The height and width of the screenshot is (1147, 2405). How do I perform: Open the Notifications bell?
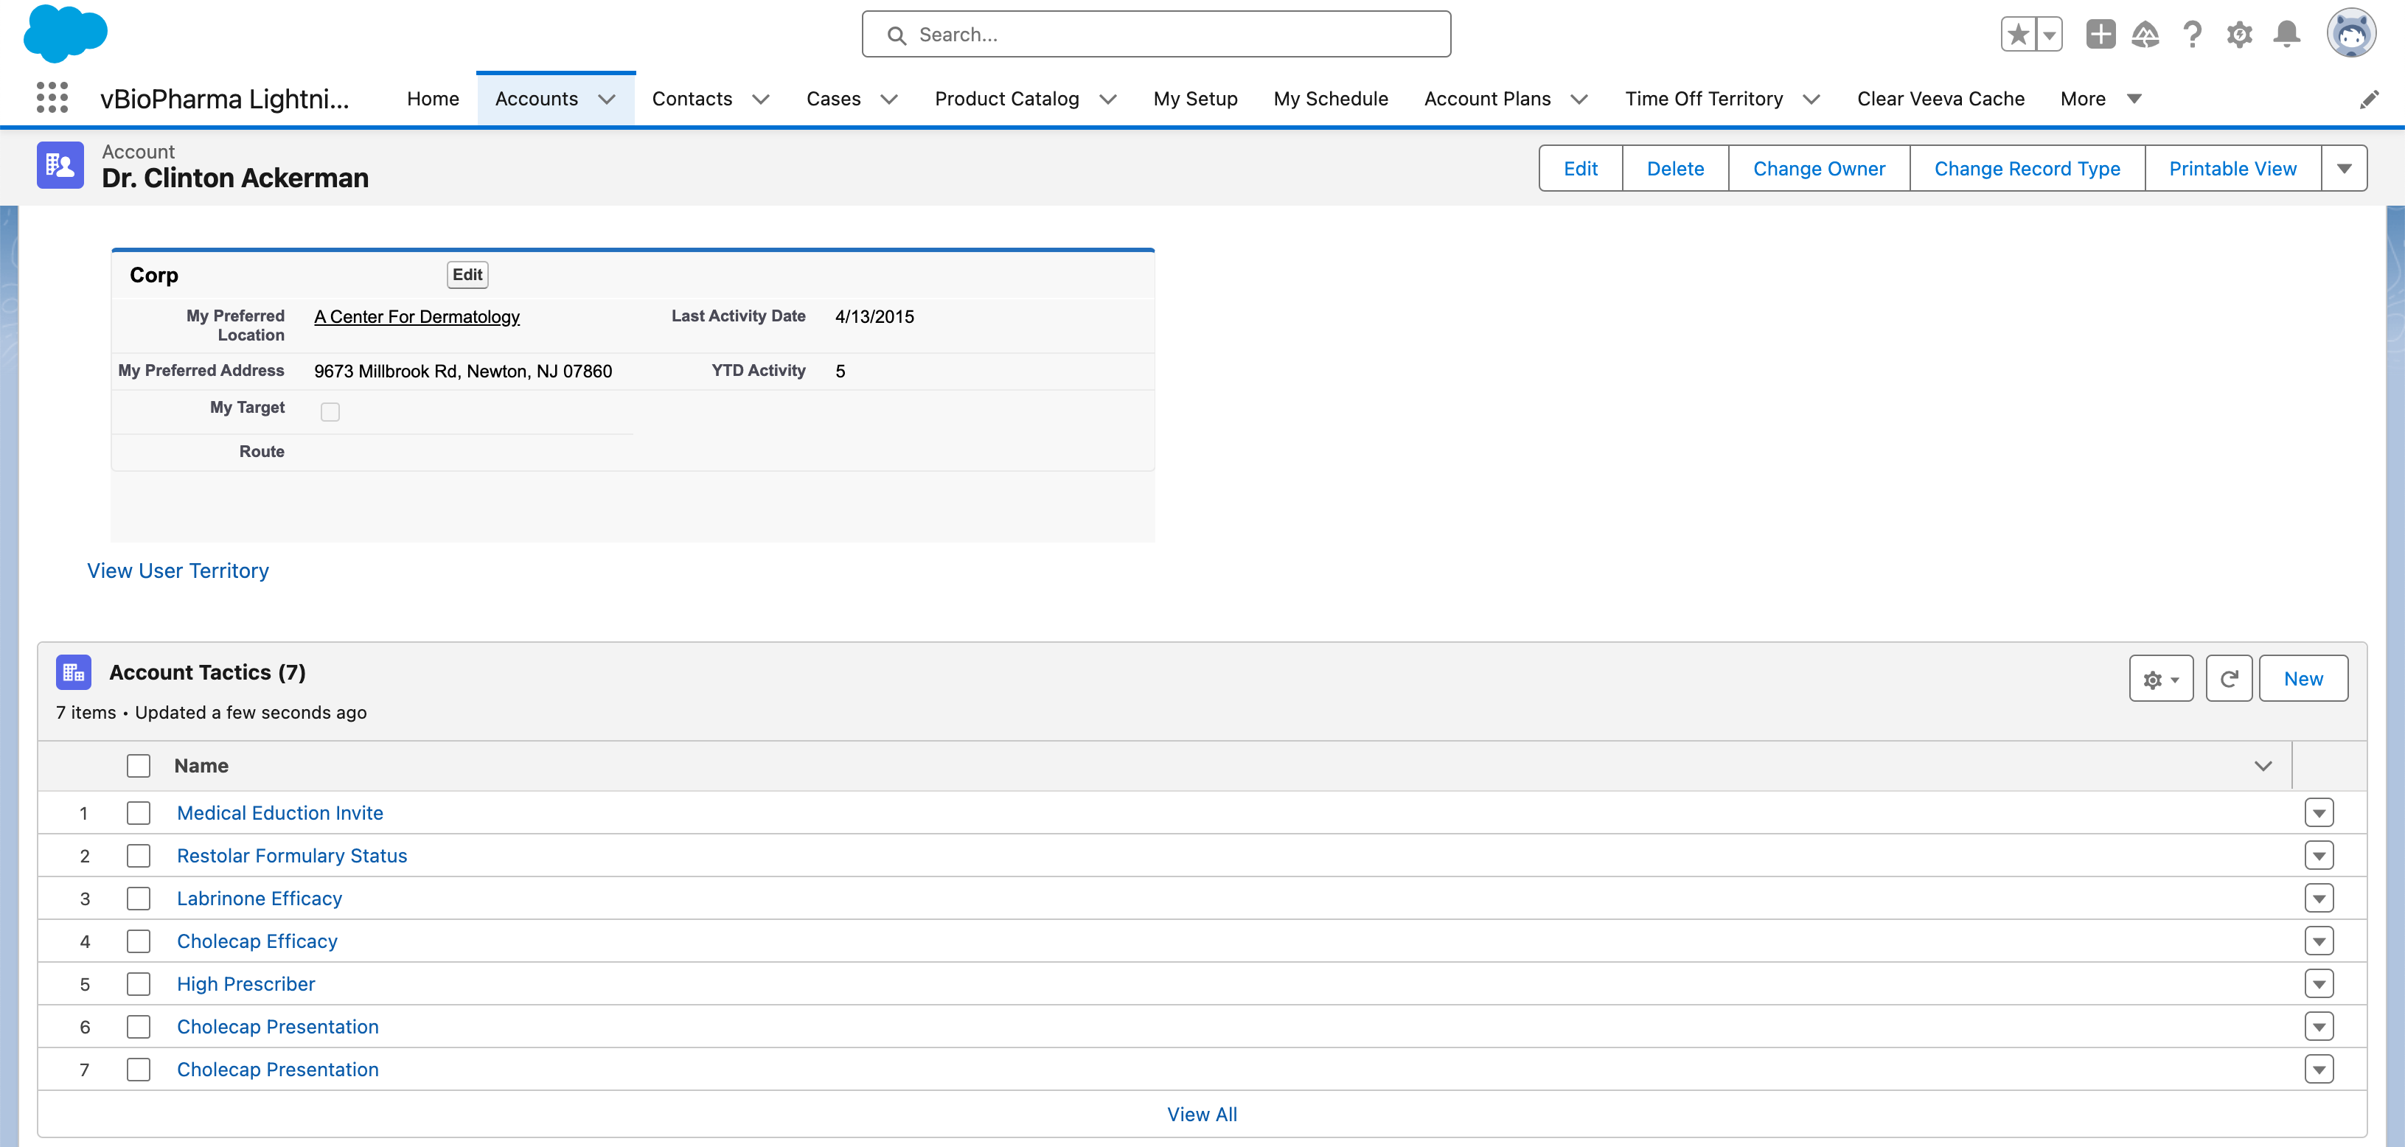[x=2286, y=35]
